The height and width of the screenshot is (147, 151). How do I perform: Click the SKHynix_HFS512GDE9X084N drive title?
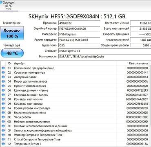77,17
